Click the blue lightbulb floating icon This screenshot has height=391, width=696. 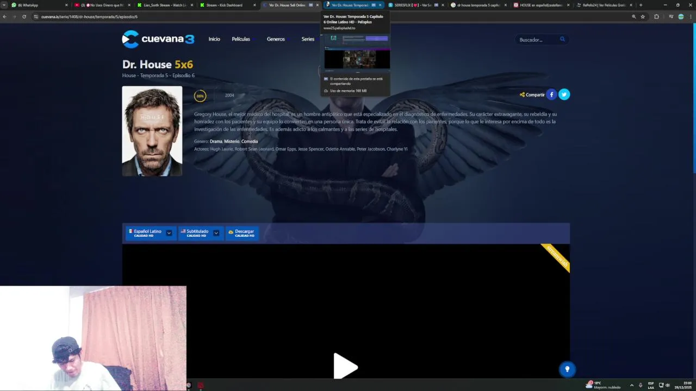pos(567,369)
